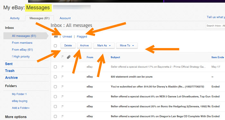
Task: Sort by the attachment paperclip column
Action: pos(68,57)
